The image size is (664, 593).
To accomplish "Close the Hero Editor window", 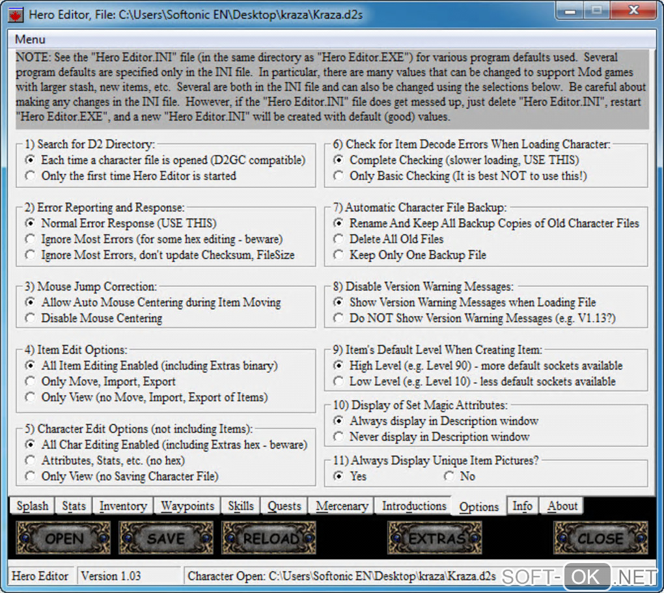I will point(633,10).
